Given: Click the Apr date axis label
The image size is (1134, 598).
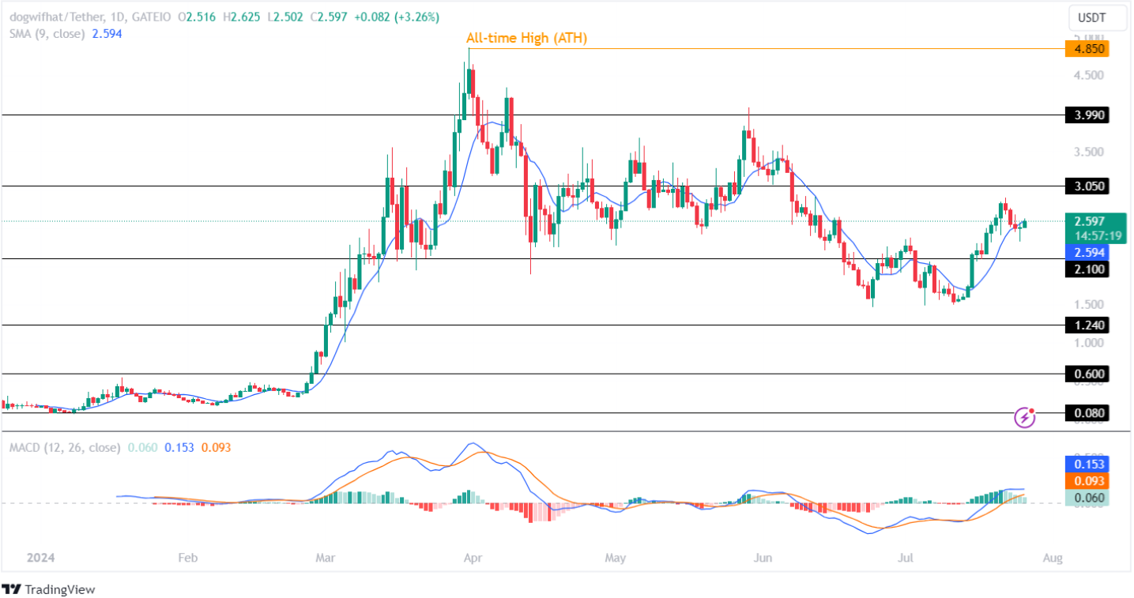Looking at the screenshot, I should click(472, 559).
